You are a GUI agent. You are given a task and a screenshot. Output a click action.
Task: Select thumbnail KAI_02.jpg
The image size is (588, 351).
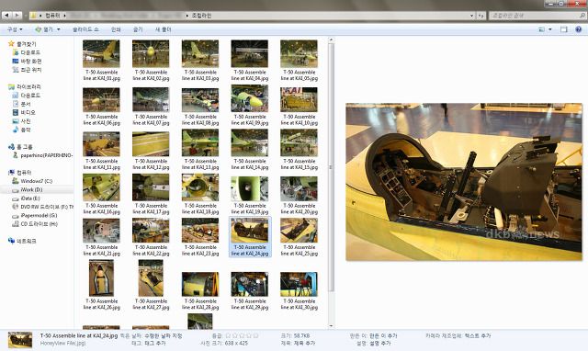(151, 54)
